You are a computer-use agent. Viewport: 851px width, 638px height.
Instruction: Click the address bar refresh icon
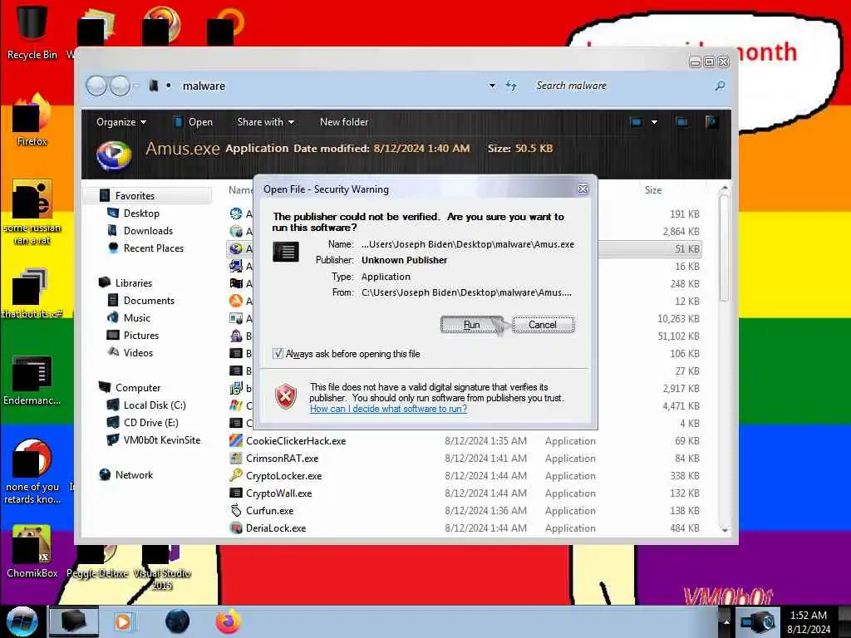coord(511,86)
